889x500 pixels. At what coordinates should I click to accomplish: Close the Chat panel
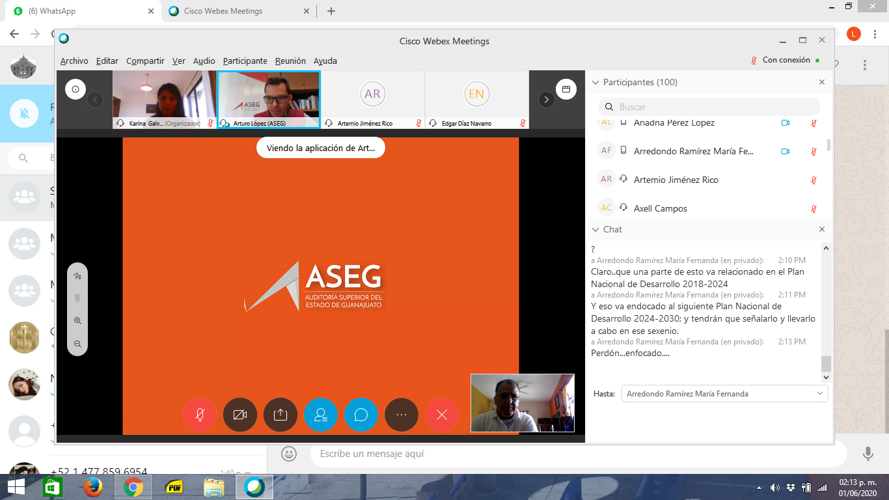pyautogui.click(x=822, y=230)
